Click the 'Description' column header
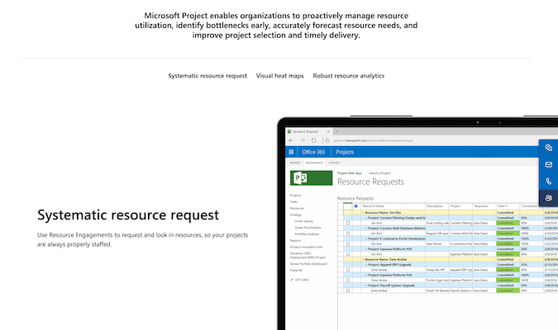The width and height of the screenshot is (558, 330). (437, 206)
